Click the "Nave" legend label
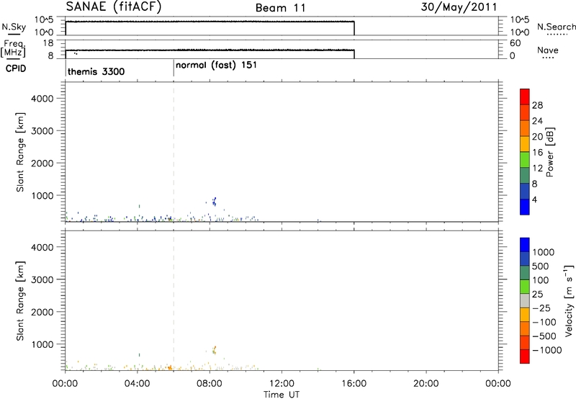The width and height of the screenshot is (576, 399). click(548, 50)
